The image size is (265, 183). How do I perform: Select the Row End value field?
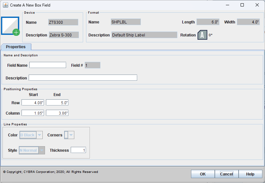pyautogui.click(x=57, y=103)
